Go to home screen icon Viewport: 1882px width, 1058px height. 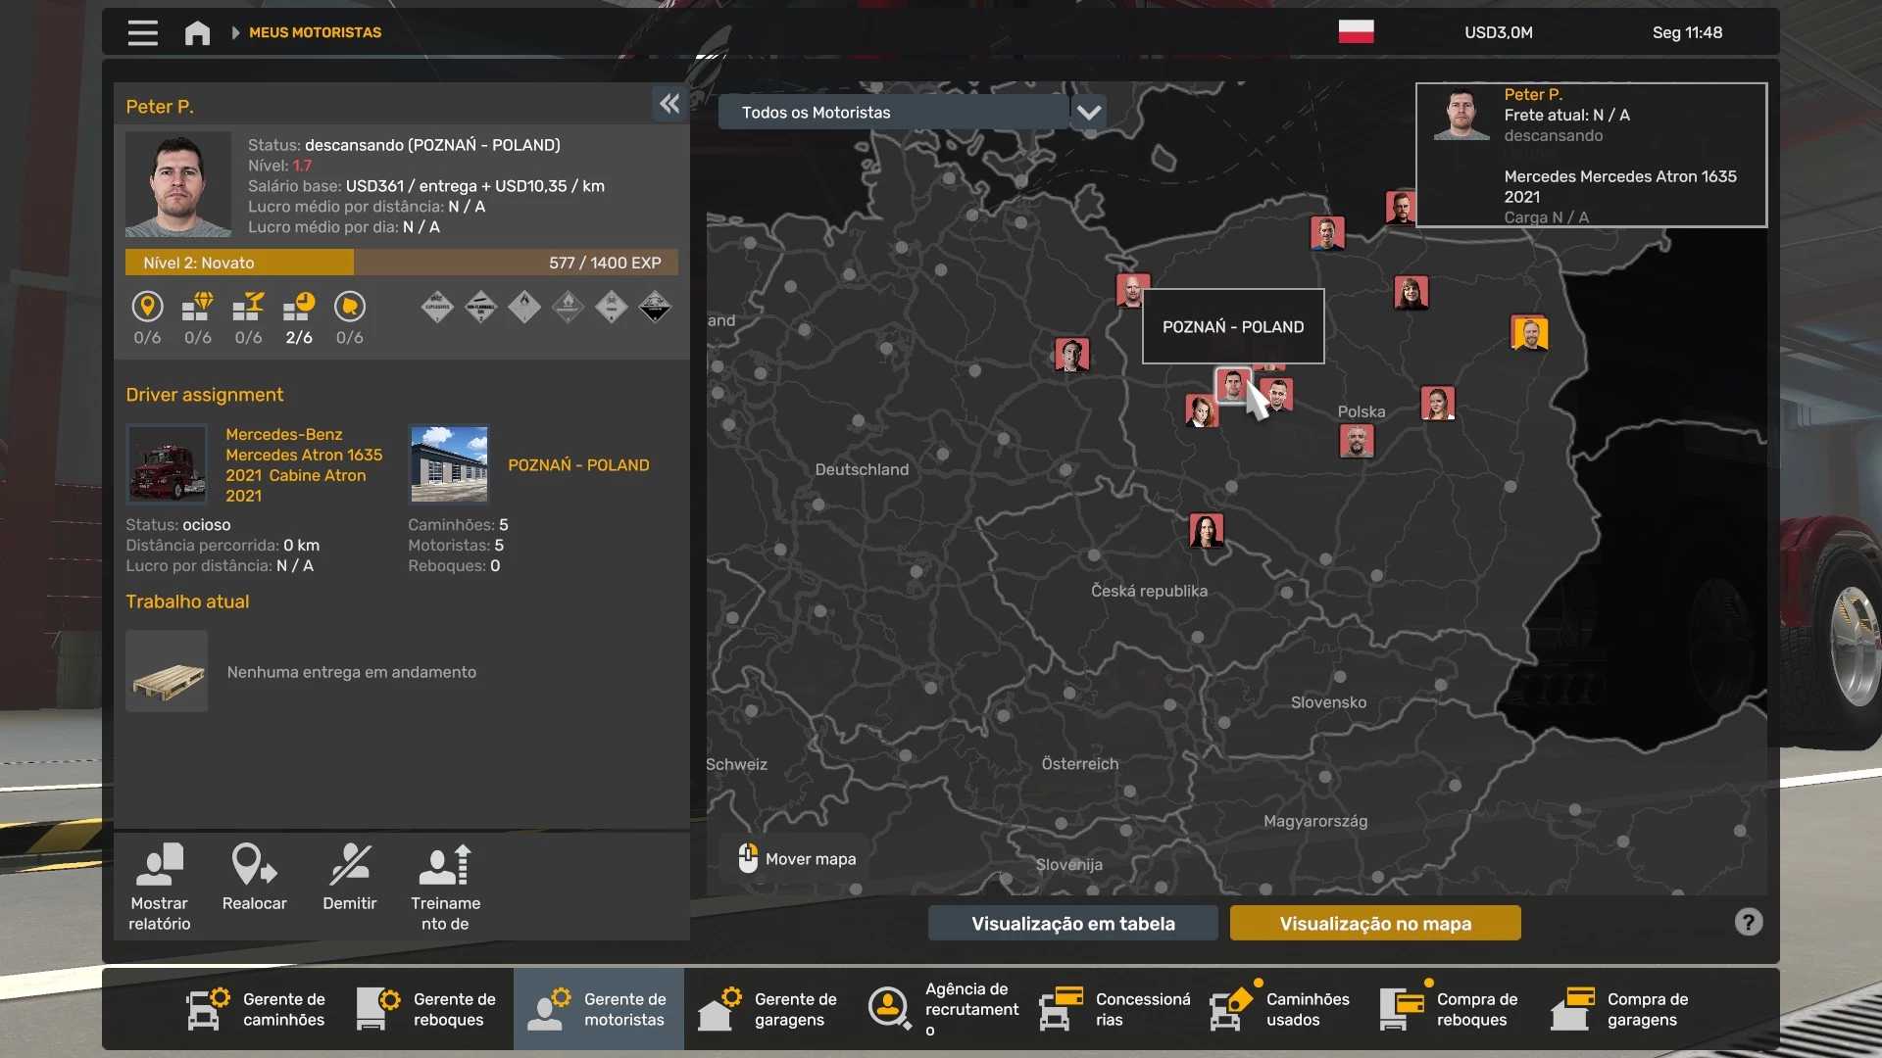point(197,32)
